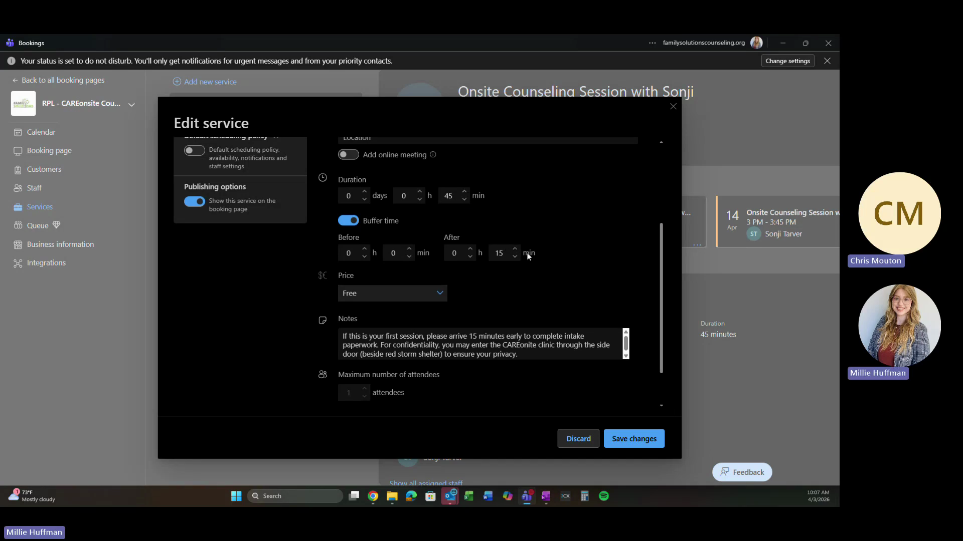
Task: Increase the Duration minutes value
Action: [x=464, y=191]
